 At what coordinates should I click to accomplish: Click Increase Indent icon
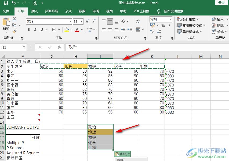point(130,30)
